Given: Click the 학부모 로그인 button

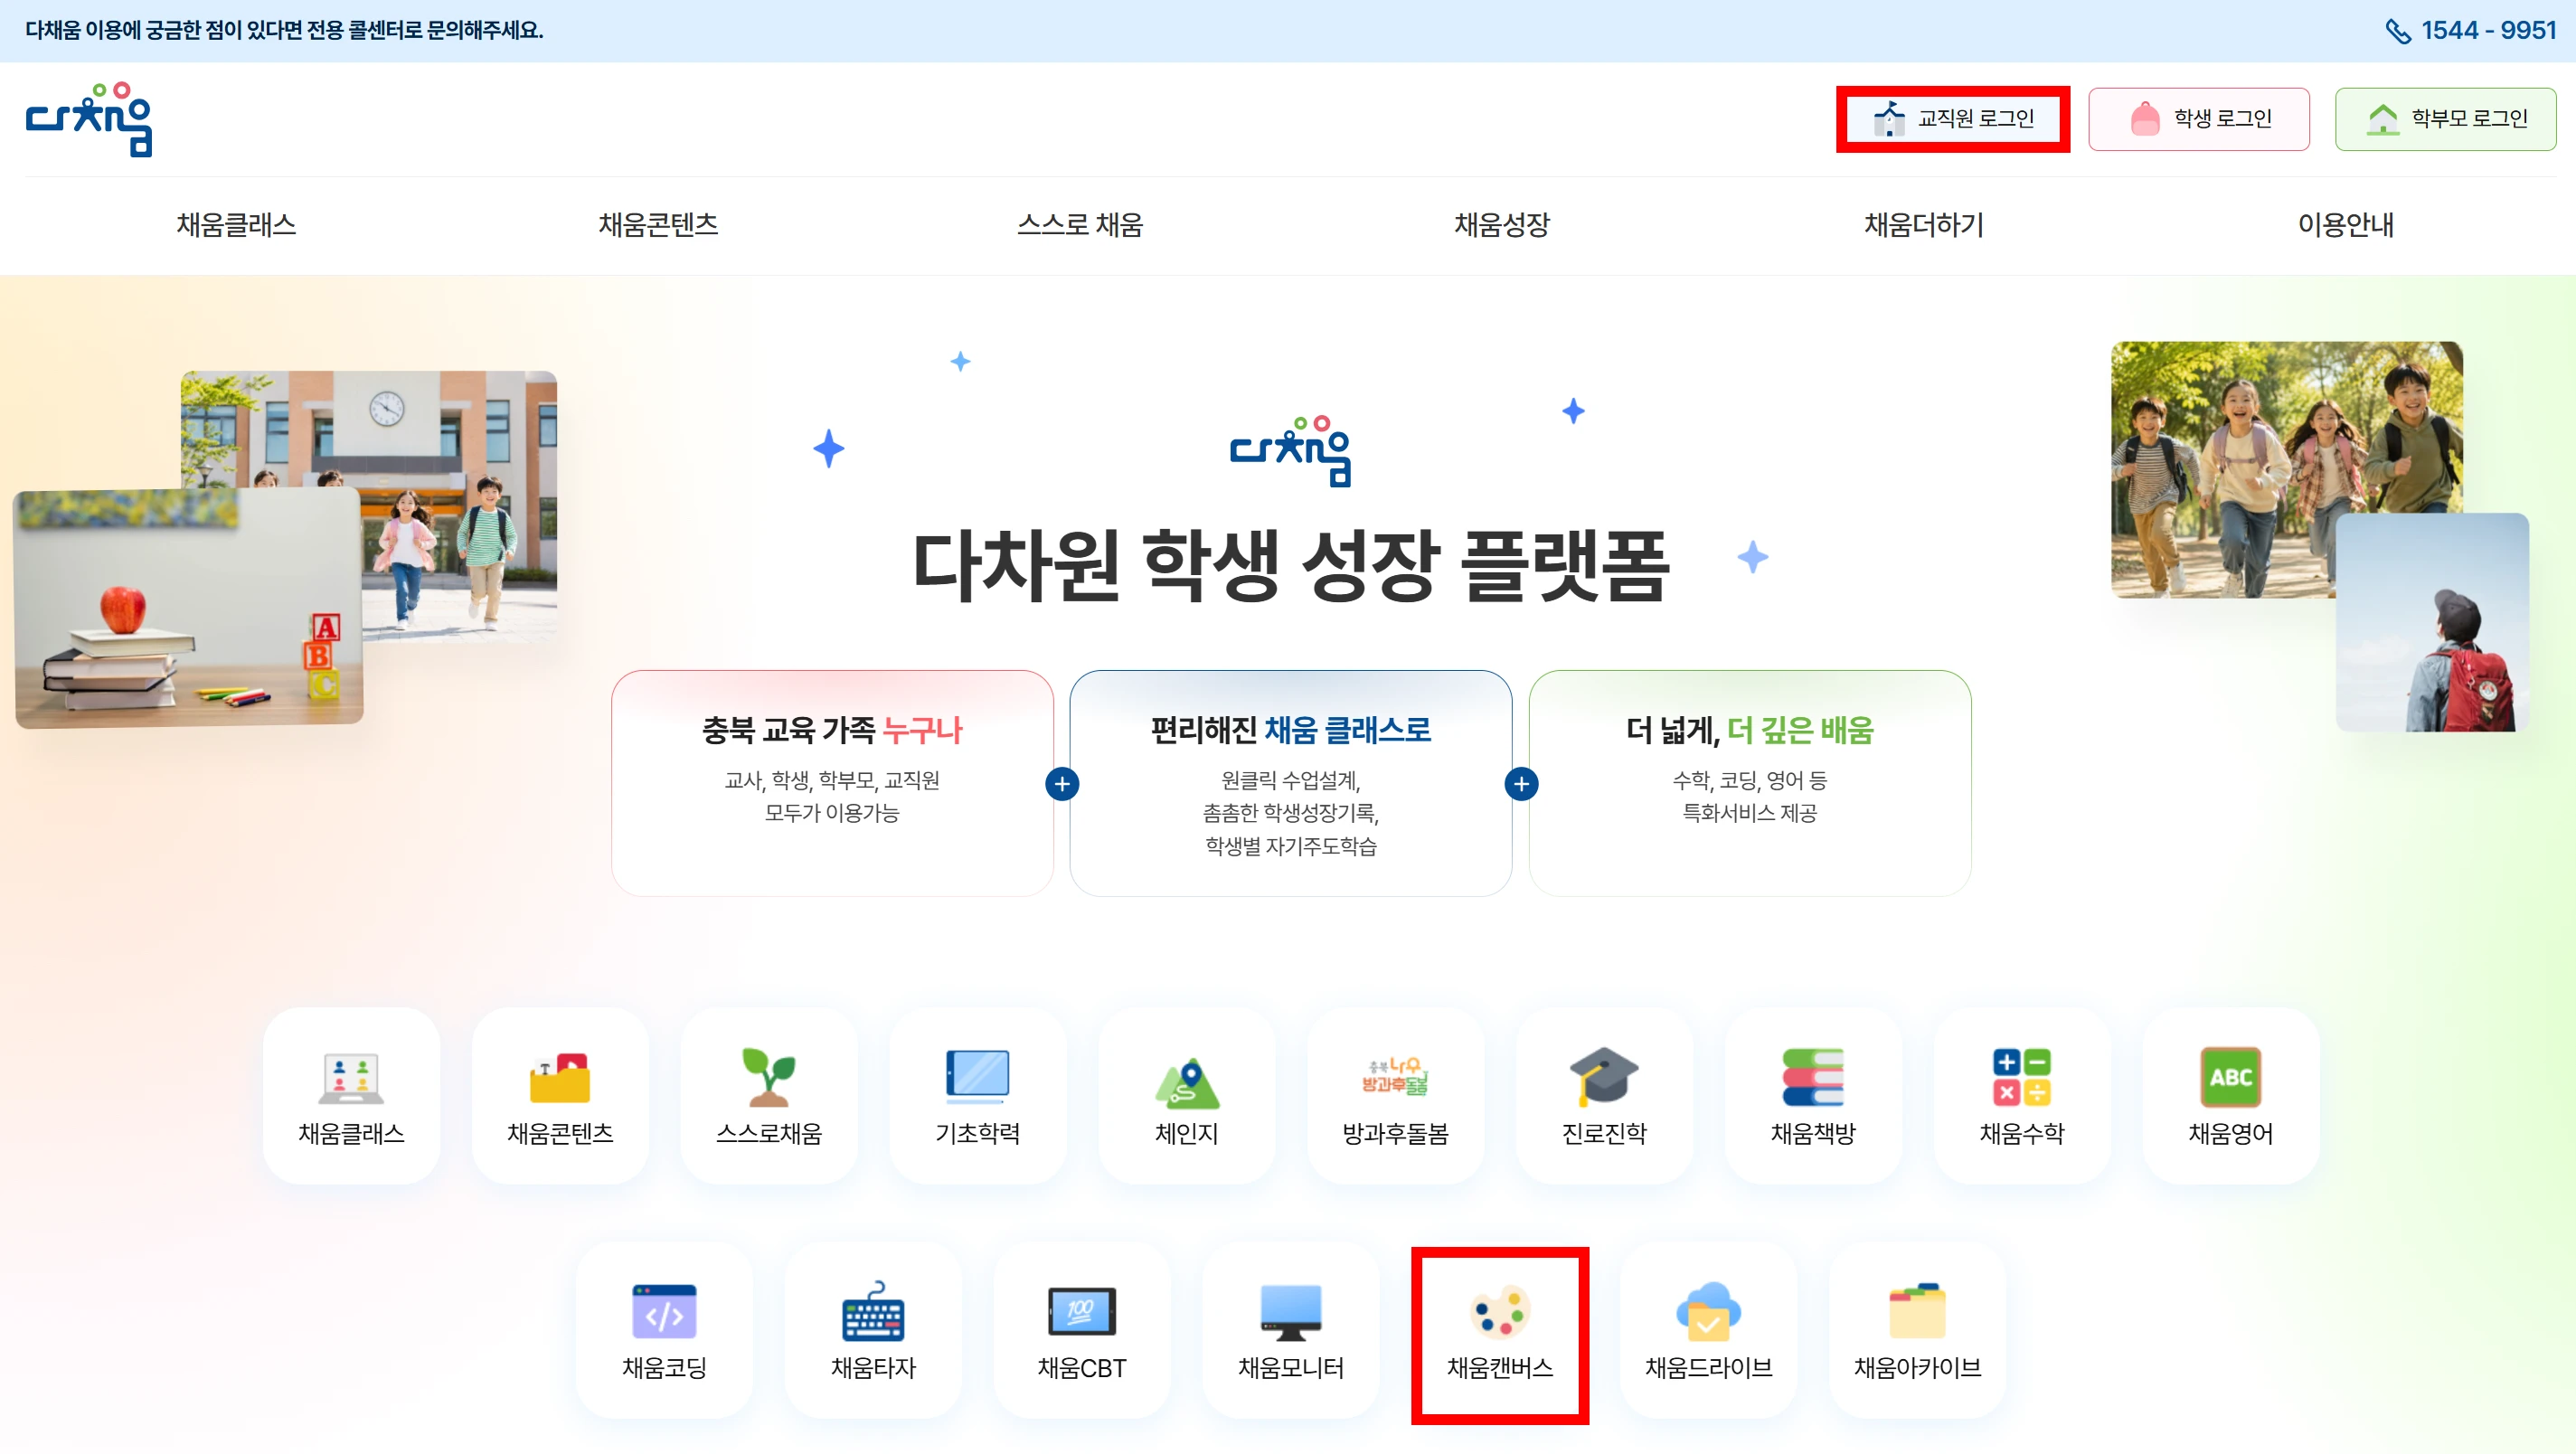Looking at the screenshot, I should tap(2446, 119).
